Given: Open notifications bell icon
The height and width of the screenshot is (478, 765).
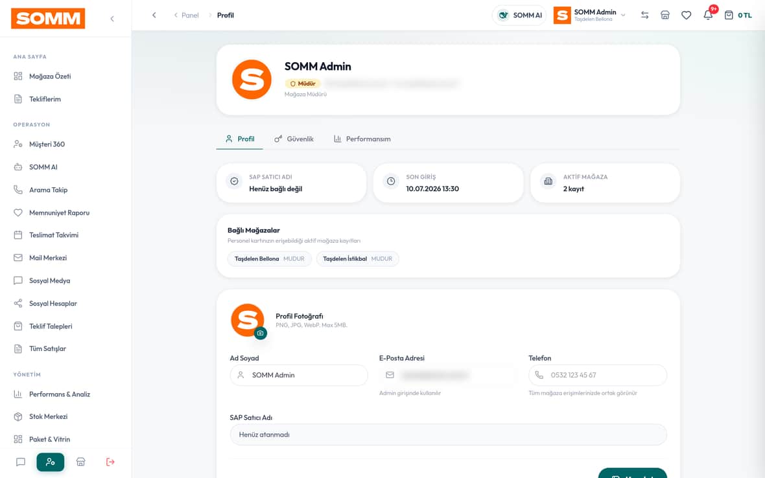Looking at the screenshot, I should [708, 15].
